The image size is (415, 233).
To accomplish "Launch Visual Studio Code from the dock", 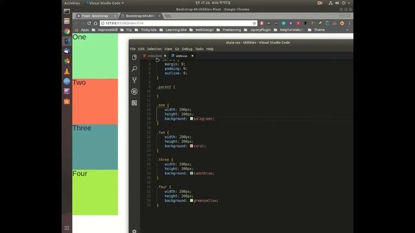I will coord(67,41).
